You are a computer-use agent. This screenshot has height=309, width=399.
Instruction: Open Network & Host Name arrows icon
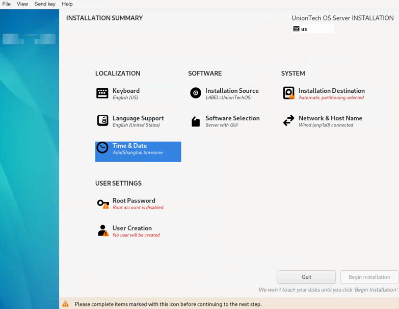pos(288,120)
